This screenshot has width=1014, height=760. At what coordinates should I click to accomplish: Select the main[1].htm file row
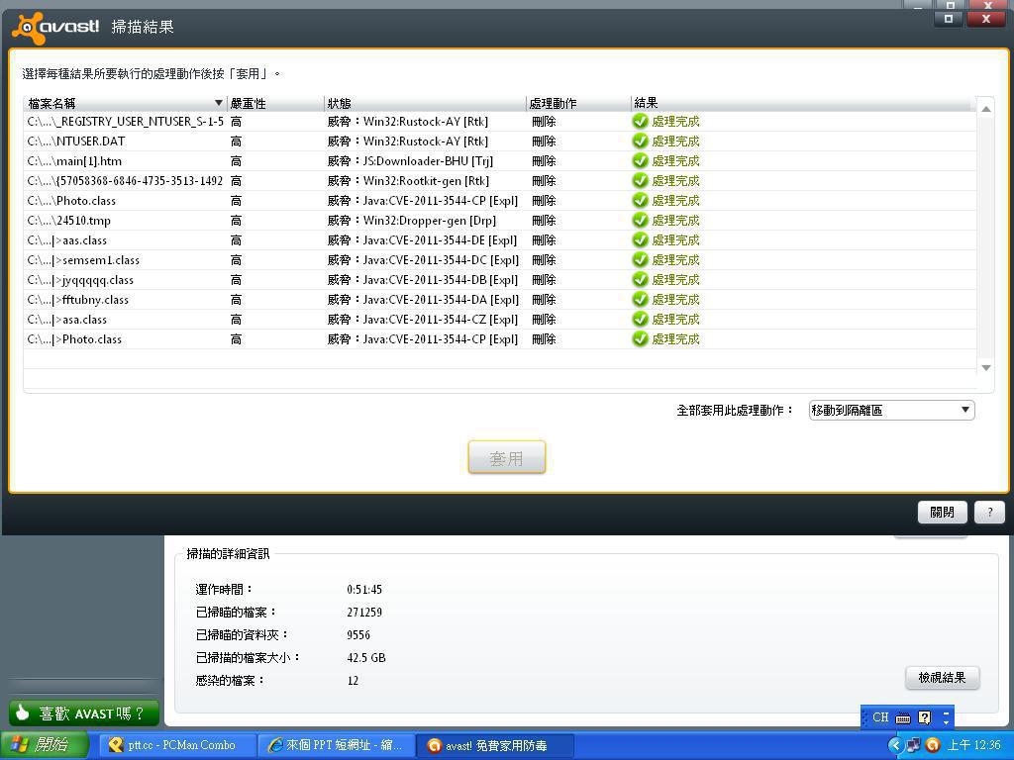[499, 161]
